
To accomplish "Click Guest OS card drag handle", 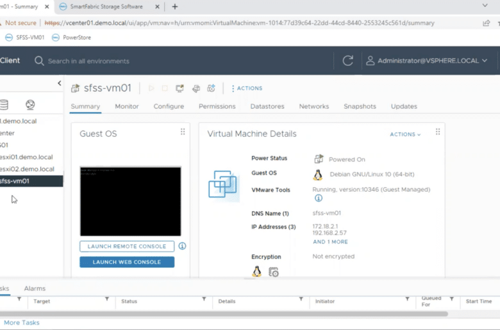I will (x=183, y=132).
